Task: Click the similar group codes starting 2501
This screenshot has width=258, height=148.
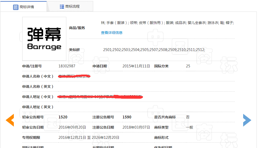Action: click(x=154, y=50)
